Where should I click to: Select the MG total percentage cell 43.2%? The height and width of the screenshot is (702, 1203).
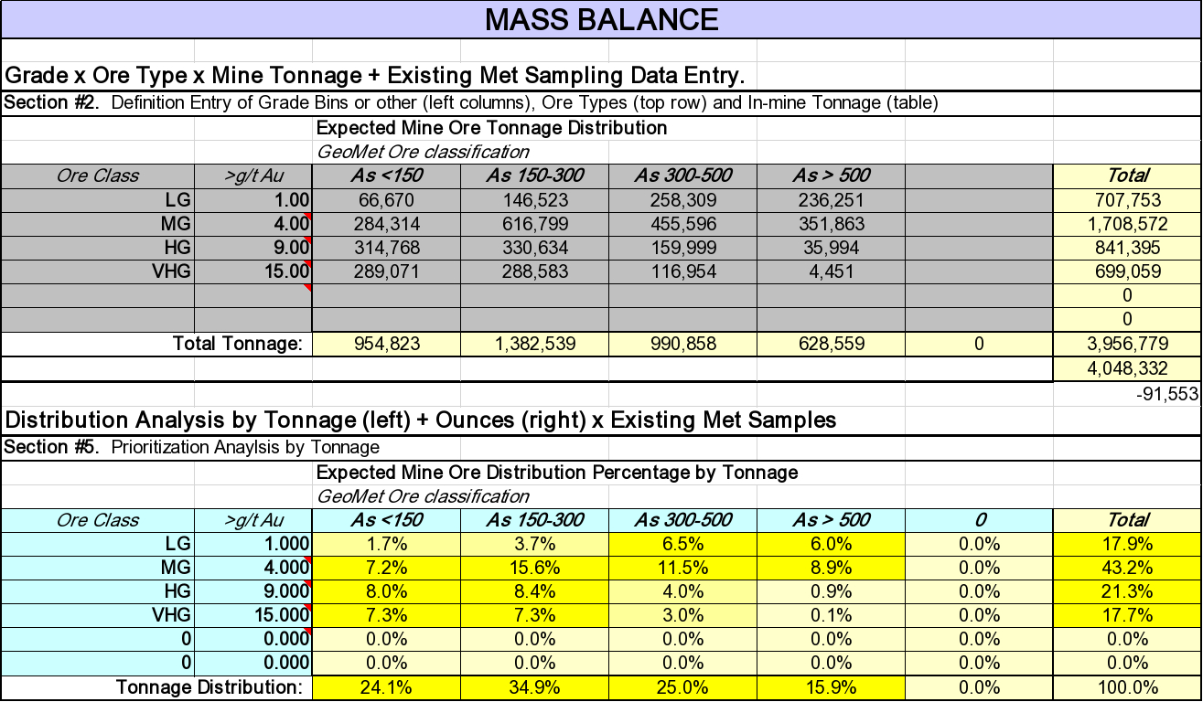1127,569
